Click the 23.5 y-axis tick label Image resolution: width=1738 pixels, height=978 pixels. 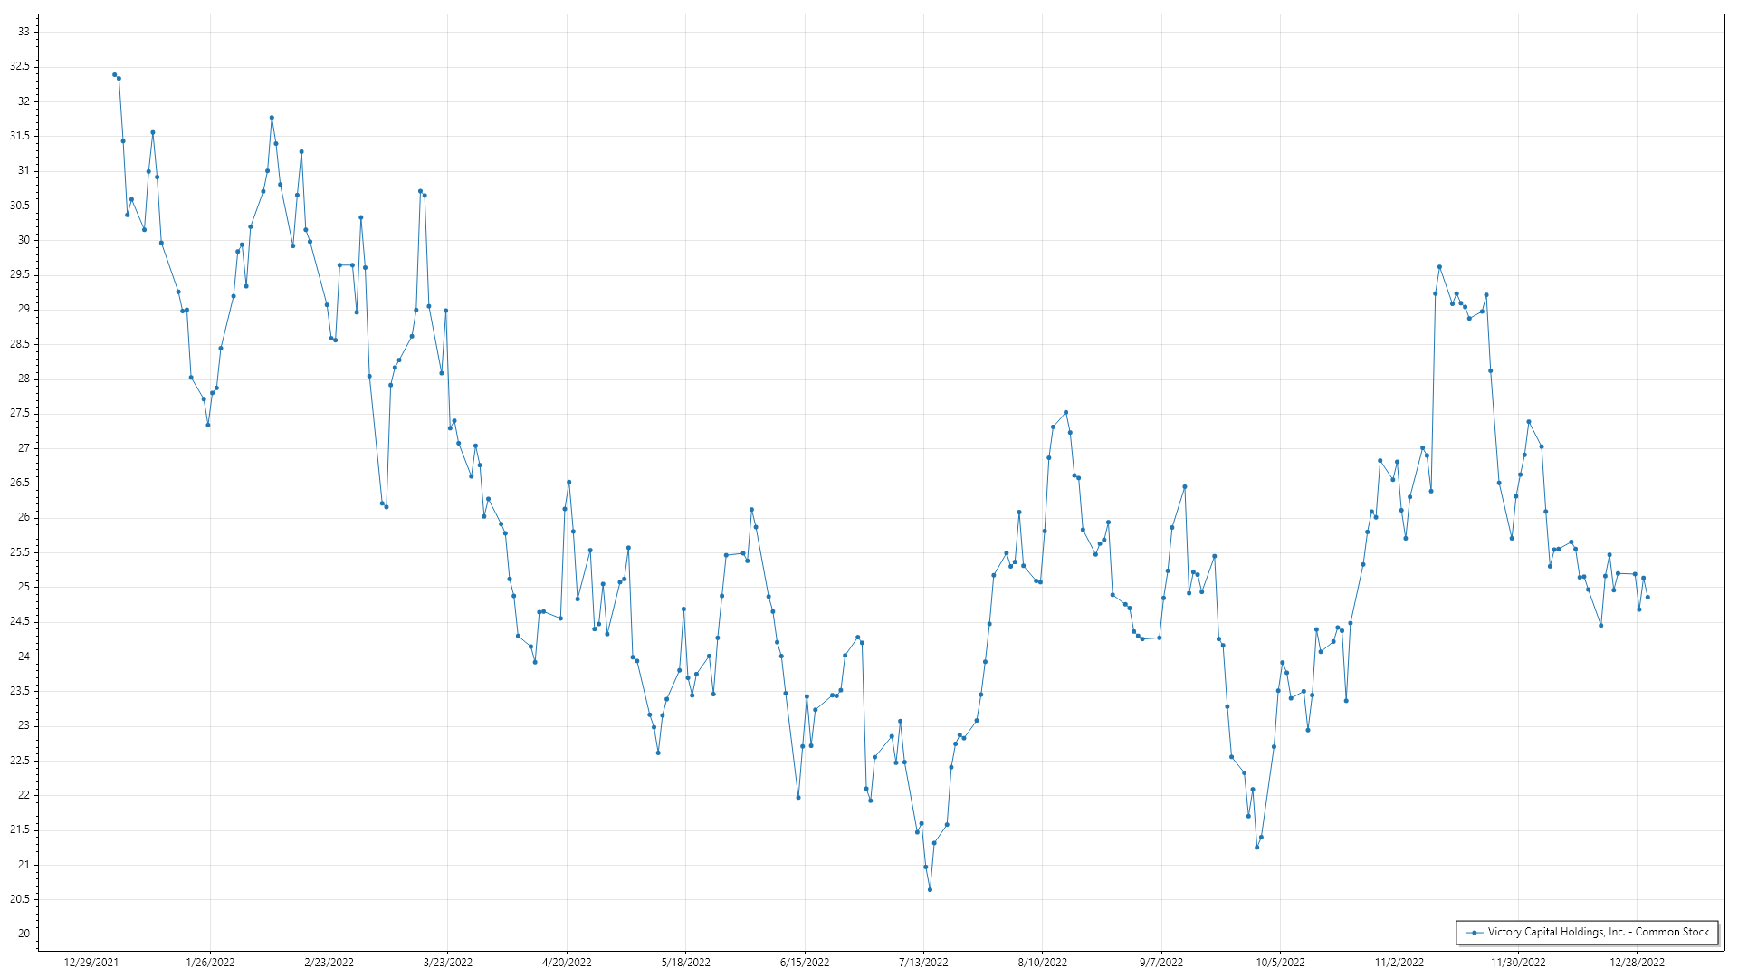[20, 691]
